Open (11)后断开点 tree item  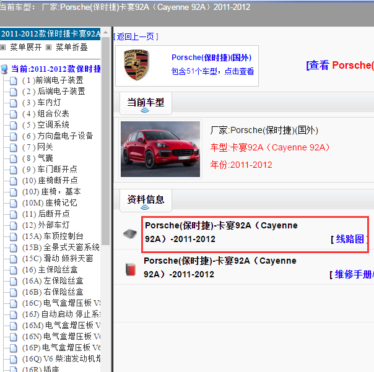46,214
